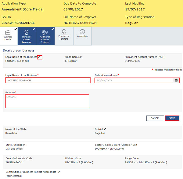Click the district value Bagalkot
Viewport: 183px width, 179px height.
pos(100,133)
